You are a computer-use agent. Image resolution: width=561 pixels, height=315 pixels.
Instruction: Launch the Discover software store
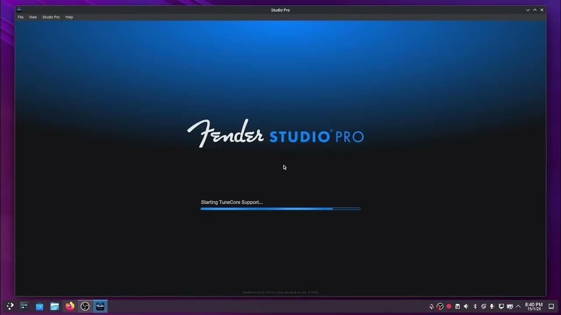pos(39,306)
